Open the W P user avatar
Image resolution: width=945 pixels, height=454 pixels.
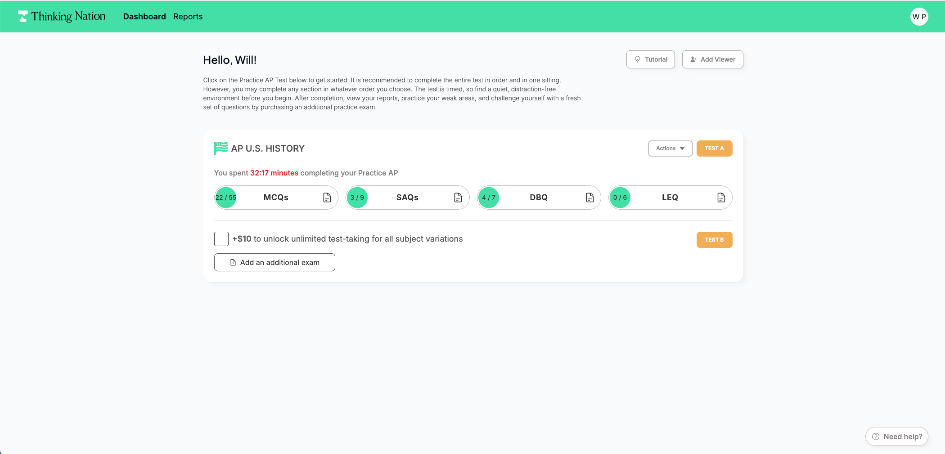(x=919, y=17)
